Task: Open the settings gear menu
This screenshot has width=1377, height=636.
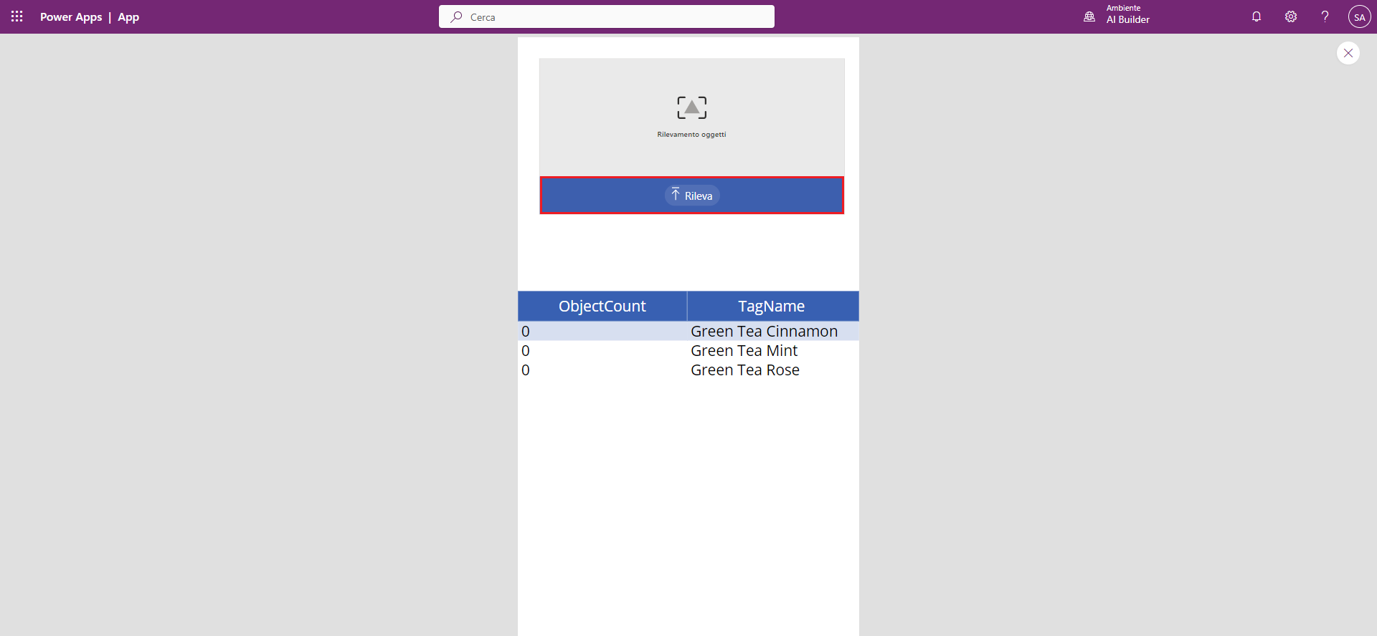Action: click(1291, 16)
